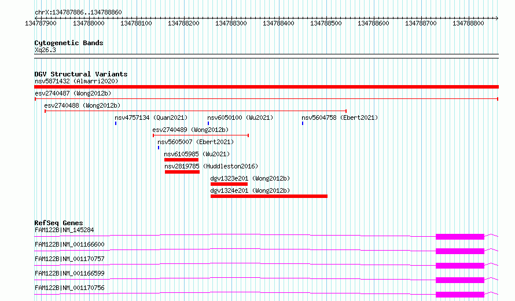The image size is (515, 301).
Task: Click ruler position 134788000
Action: pyautogui.click(x=89, y=23)
